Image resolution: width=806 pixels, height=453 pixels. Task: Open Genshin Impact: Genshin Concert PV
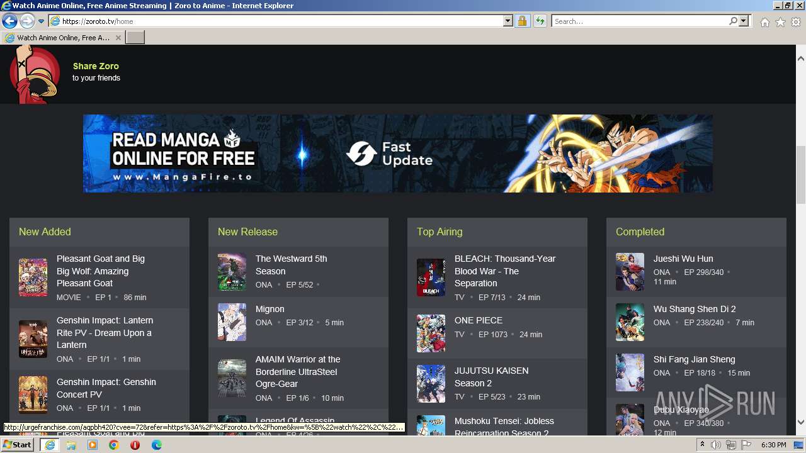pyautogui.click(x=106, y=388)
